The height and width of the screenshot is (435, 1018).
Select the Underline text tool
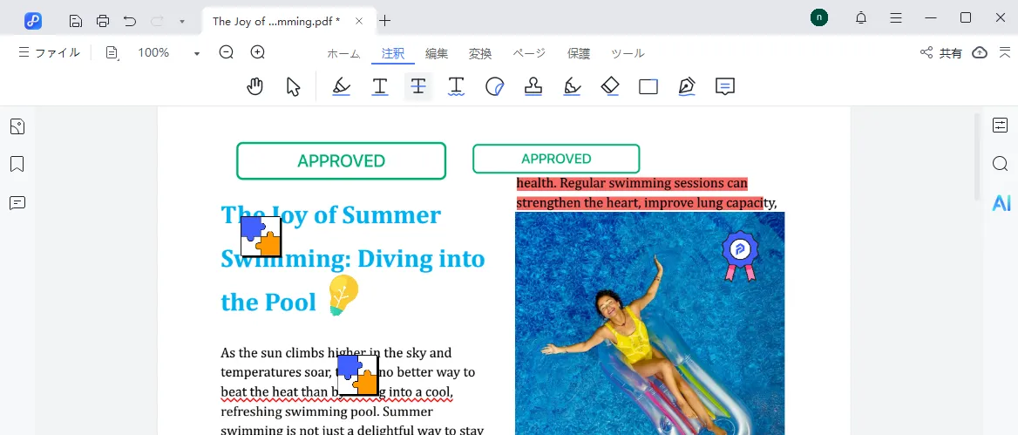[380, 86]
